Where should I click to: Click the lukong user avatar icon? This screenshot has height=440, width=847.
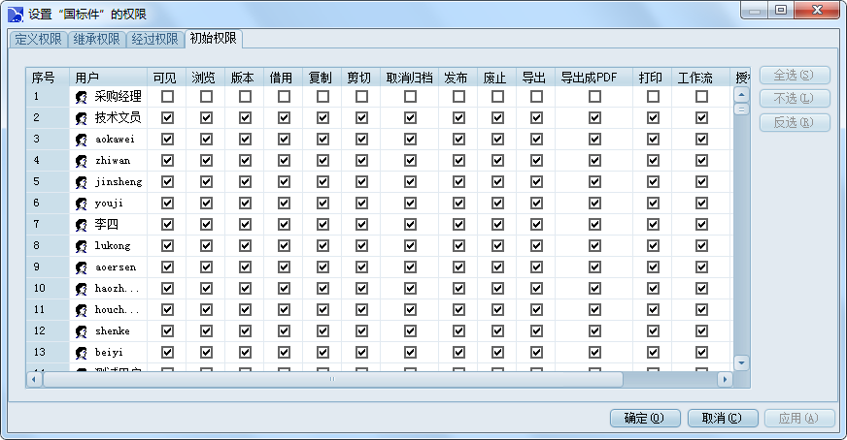click(82, 246)
